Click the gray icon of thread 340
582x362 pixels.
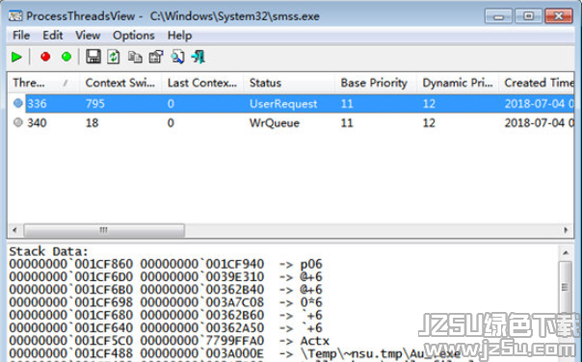[x=17, y=122]
